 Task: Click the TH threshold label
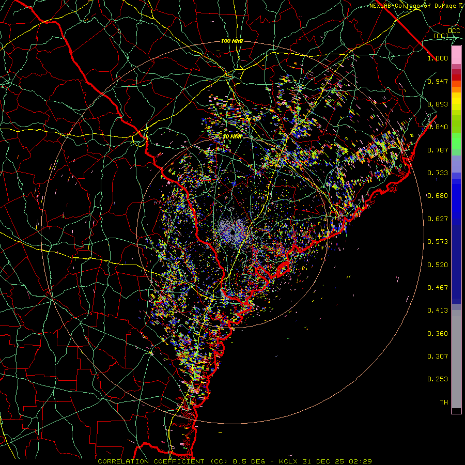[x=444, y=402]
